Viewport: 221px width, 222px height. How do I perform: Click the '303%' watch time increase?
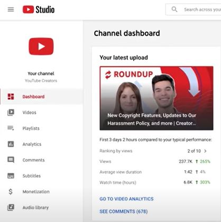click(x=205, y=182)
